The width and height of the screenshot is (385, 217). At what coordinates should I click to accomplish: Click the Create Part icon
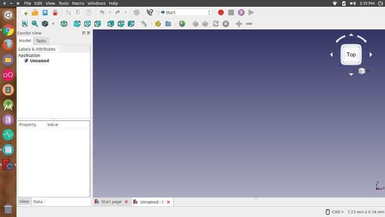click(x=158, y=24)
